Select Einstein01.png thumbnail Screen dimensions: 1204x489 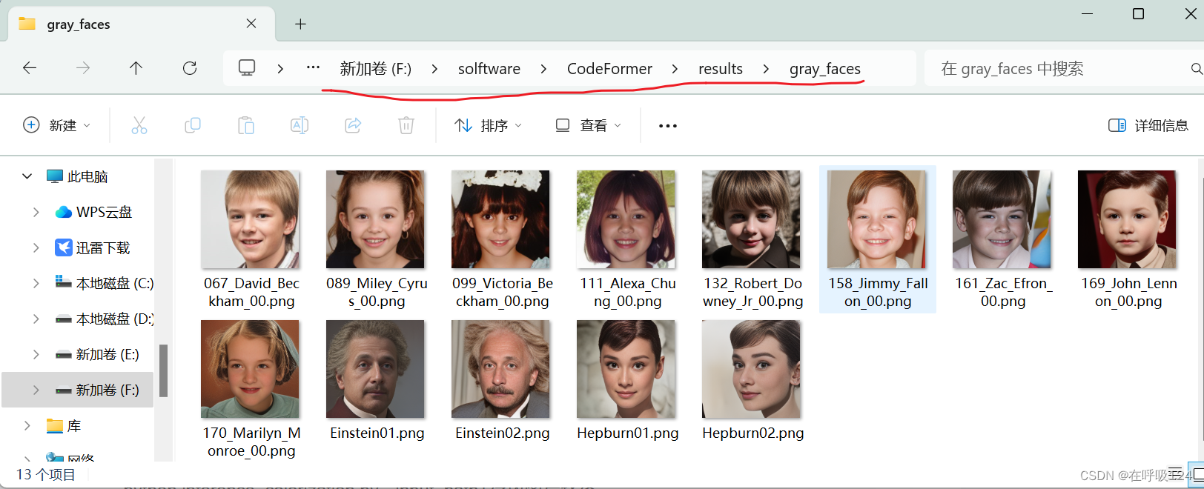click(375, 369)
